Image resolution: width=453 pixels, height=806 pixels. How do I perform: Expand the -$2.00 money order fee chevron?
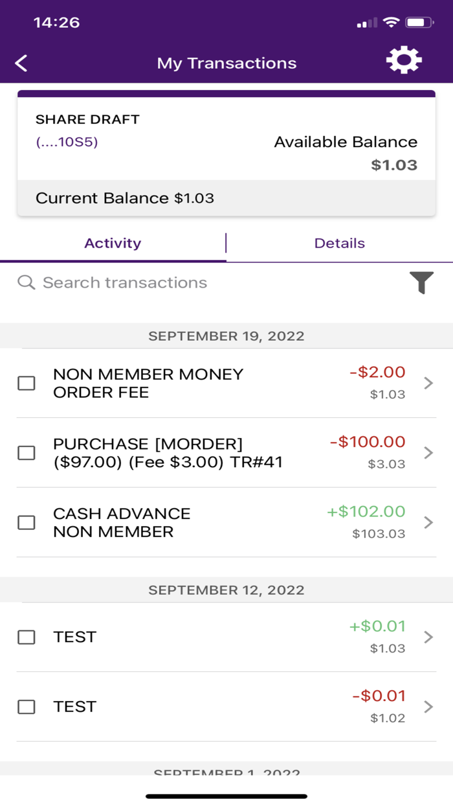pyautogui.click(x=428, y=383)
